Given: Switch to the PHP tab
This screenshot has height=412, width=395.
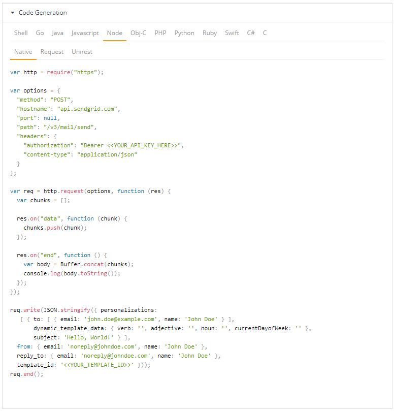Looking at the screenshot, I should click(x=160, y=33).
